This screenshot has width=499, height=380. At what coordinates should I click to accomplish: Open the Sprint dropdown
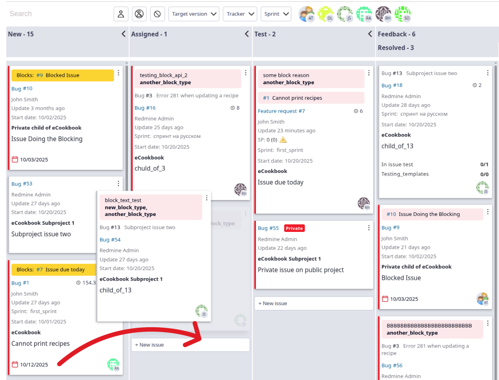pyautogui.click(x=276, y=14)
